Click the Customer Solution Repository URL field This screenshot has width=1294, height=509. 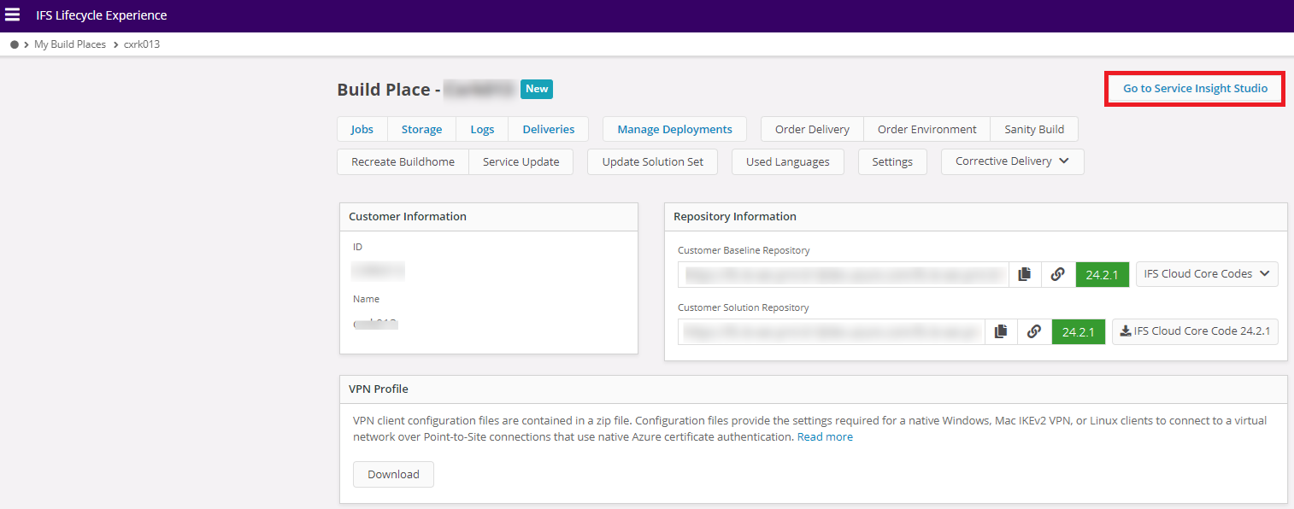click(832, 331)
